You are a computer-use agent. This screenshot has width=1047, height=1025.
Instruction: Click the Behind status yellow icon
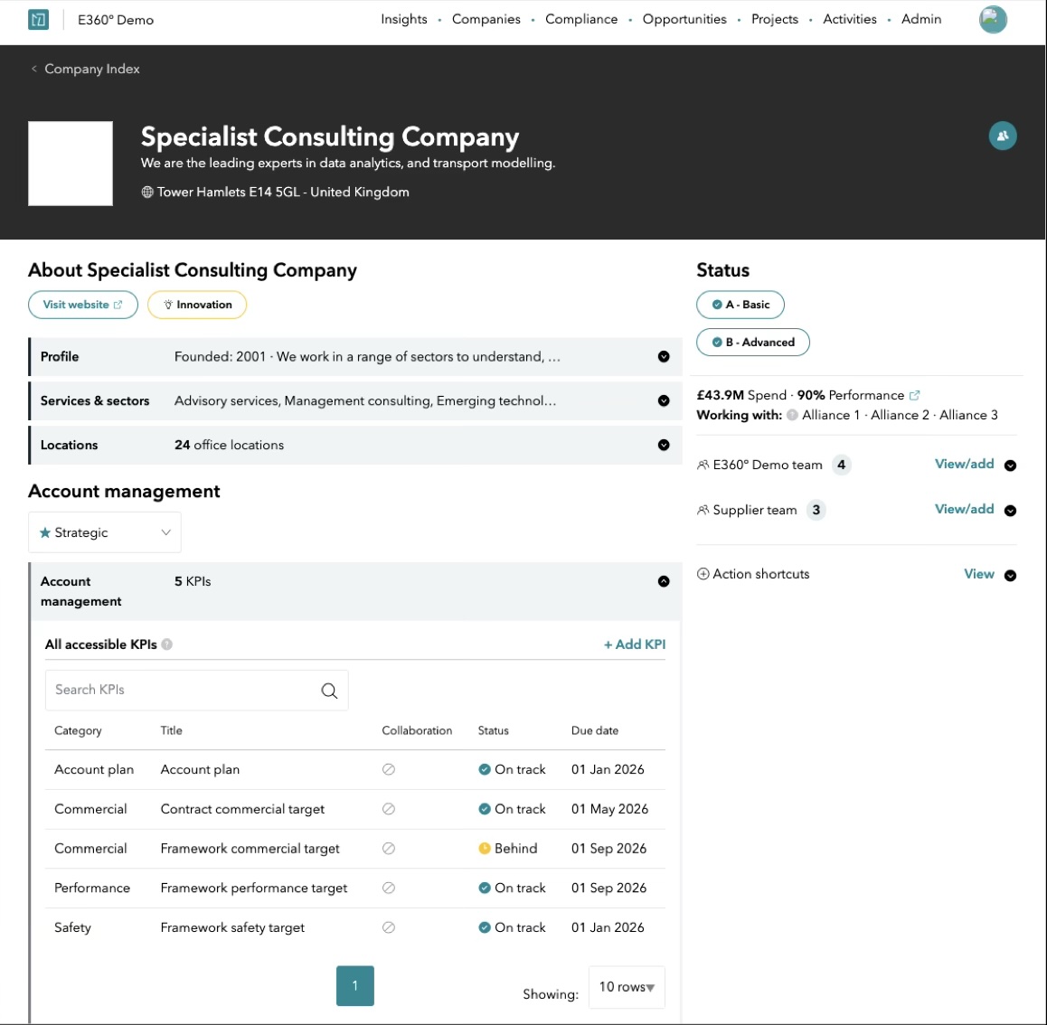tap(485, 848)
